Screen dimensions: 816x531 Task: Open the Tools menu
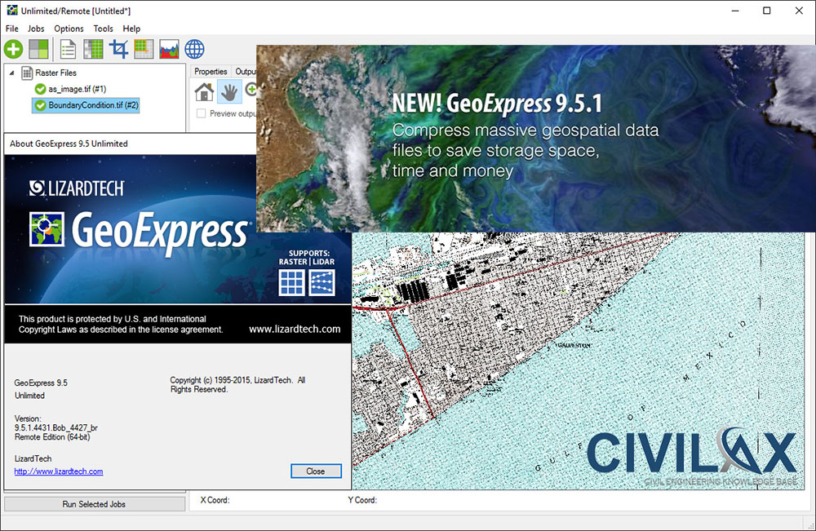click(x=103, y=29)
